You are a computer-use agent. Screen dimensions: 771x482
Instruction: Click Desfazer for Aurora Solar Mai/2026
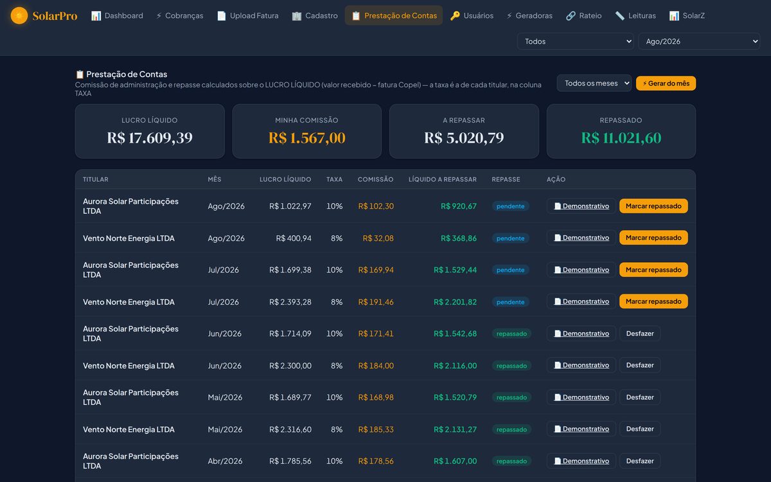(x=640, y=397)
